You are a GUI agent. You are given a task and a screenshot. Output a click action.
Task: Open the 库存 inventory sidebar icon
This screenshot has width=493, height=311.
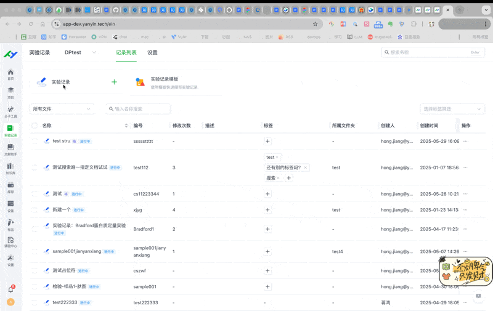tap(10, 187)
